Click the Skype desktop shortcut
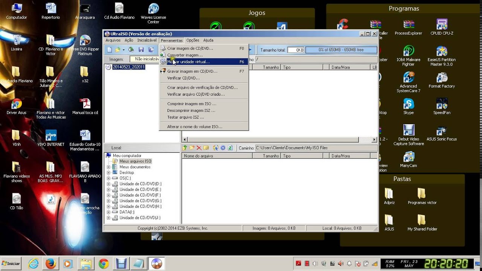 (408, 107)
